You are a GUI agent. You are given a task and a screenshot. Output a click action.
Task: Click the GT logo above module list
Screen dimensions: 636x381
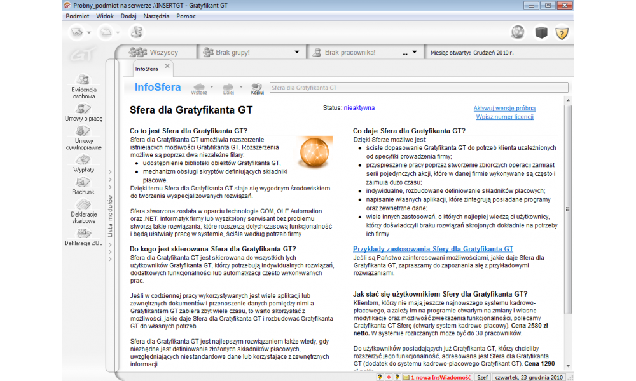point(83,55)
